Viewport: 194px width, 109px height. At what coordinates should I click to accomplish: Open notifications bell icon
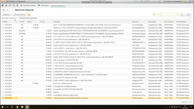click(17, 5)
